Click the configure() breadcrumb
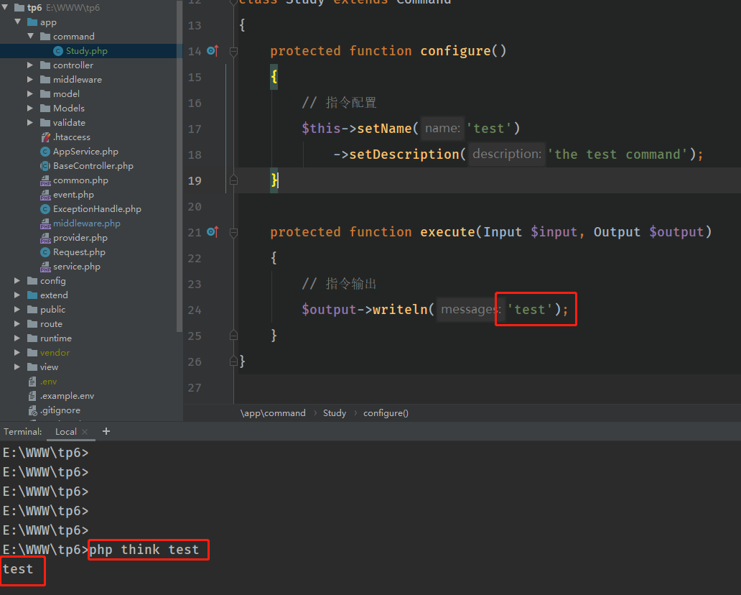The height and width of the screenshot is (595, 741). click(386, 413)
